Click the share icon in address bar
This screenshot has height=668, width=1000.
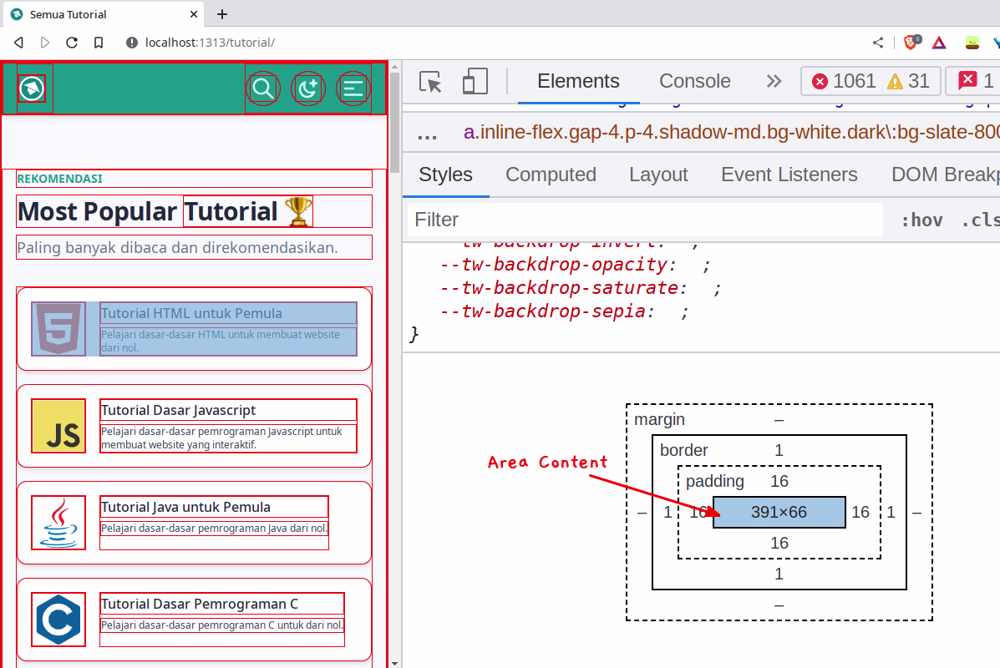click(878, 43)
